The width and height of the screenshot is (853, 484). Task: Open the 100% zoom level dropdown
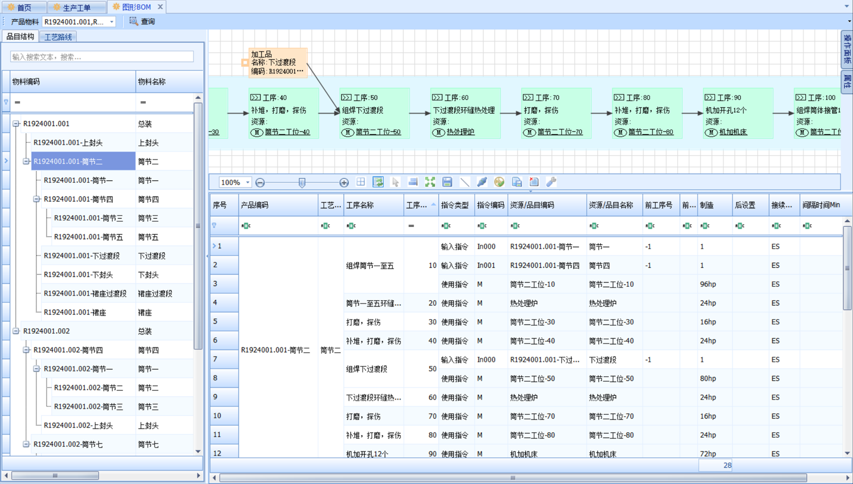tap(248, 182)
